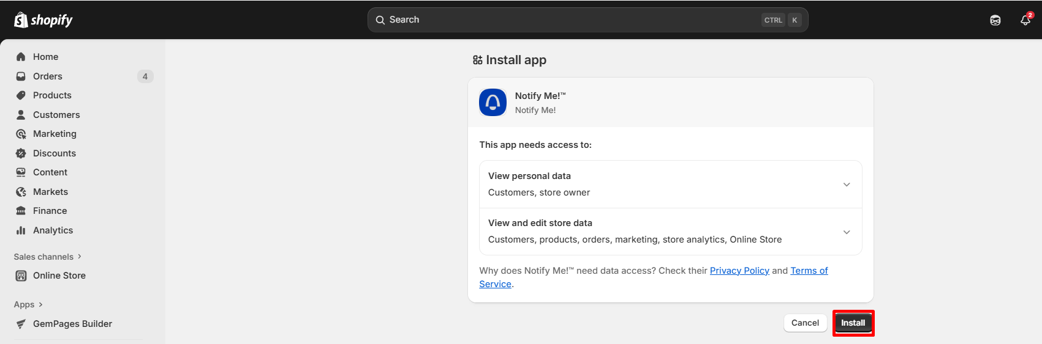Click the Products tag icon
The image size is (1042, 344).
[x=21, y=95]
